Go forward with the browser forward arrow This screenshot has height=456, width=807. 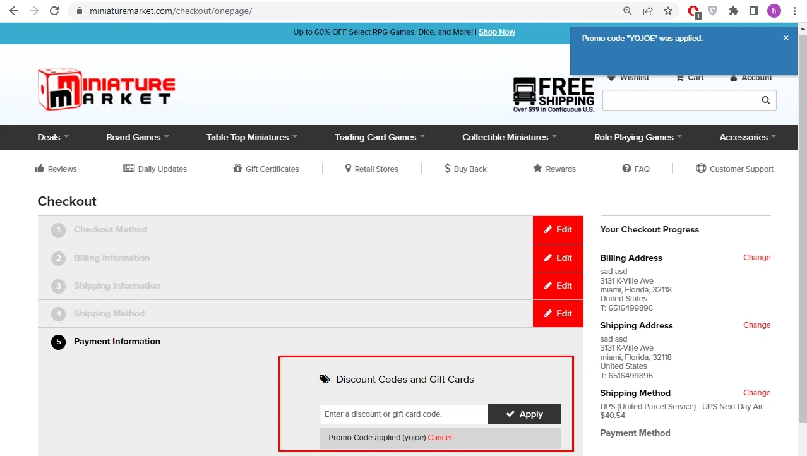(34, 11)
